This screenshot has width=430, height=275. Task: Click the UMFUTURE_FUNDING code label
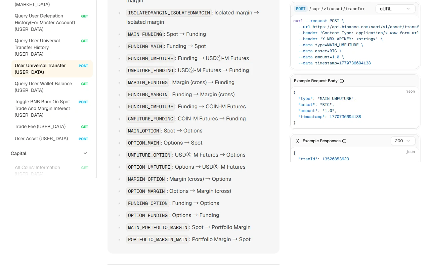150,70
